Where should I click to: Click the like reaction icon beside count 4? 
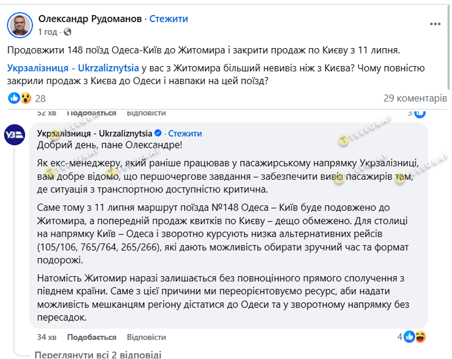(410, 336)
